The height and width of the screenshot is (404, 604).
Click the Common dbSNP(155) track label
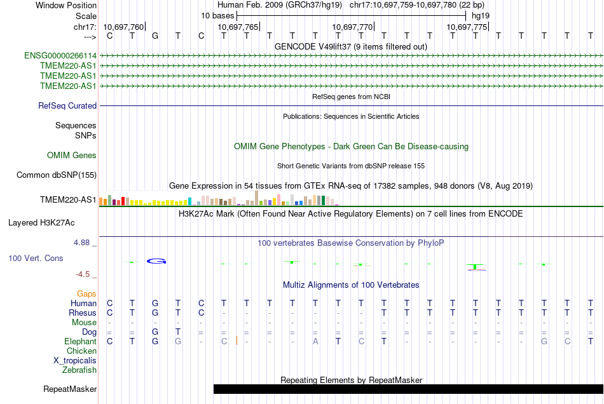(x=57, y=175)
